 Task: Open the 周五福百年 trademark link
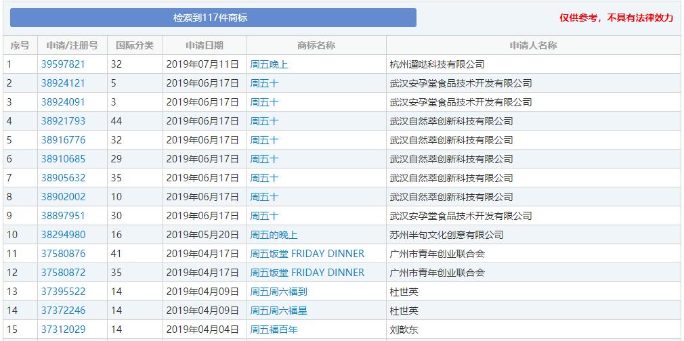click(x=274, y=329)
